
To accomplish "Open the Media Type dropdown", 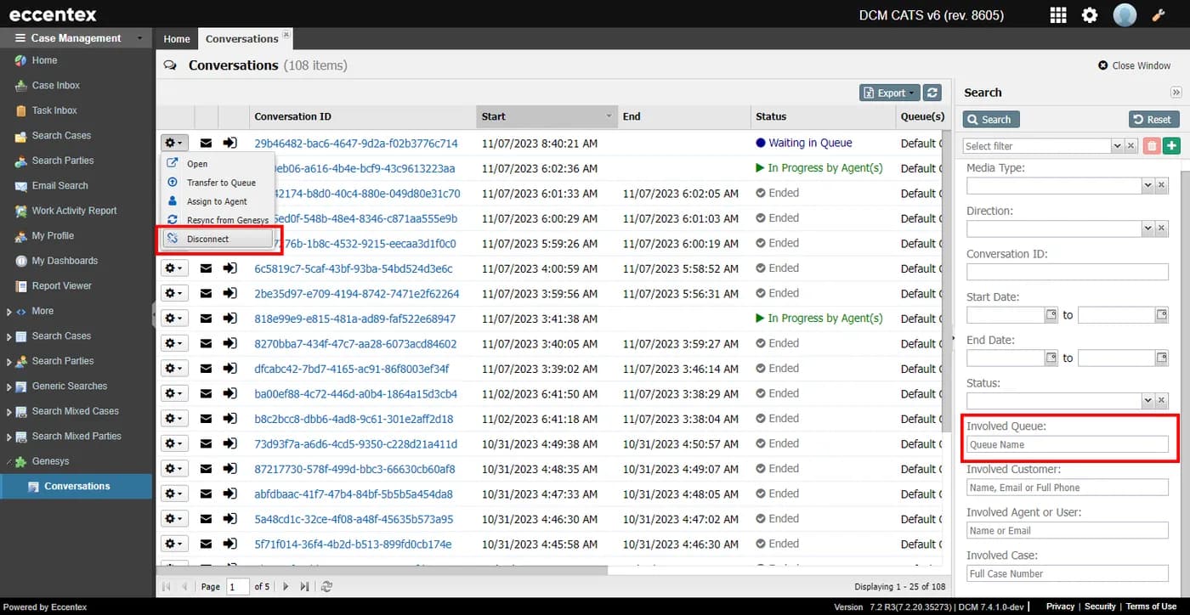I will click(x=1147, y=185).
